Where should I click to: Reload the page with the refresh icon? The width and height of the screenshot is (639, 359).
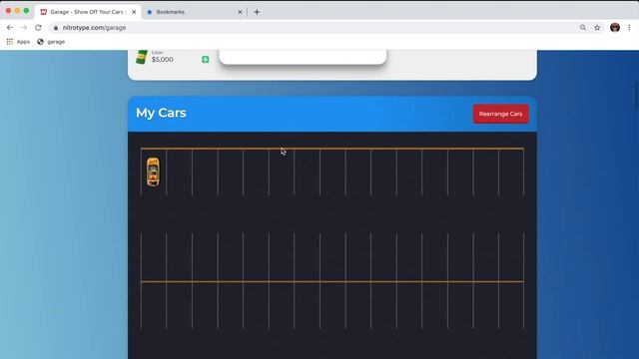click(x=38, y=28)
